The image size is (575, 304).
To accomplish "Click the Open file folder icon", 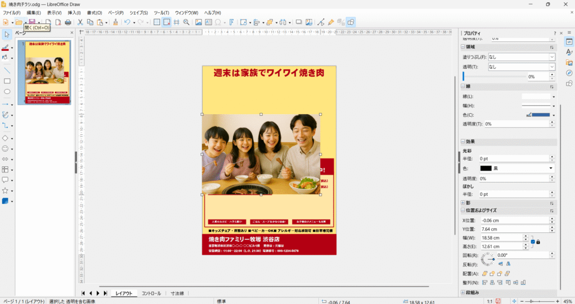I will click(x=19, y=22).
